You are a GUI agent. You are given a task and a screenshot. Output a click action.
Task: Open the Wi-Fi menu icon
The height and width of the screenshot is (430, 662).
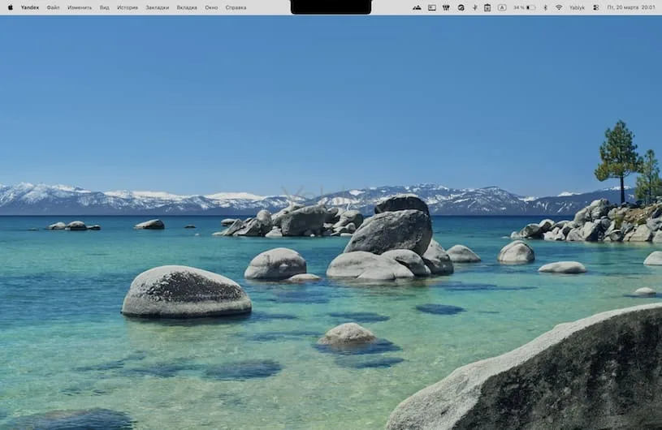click(x=559, y=7)
